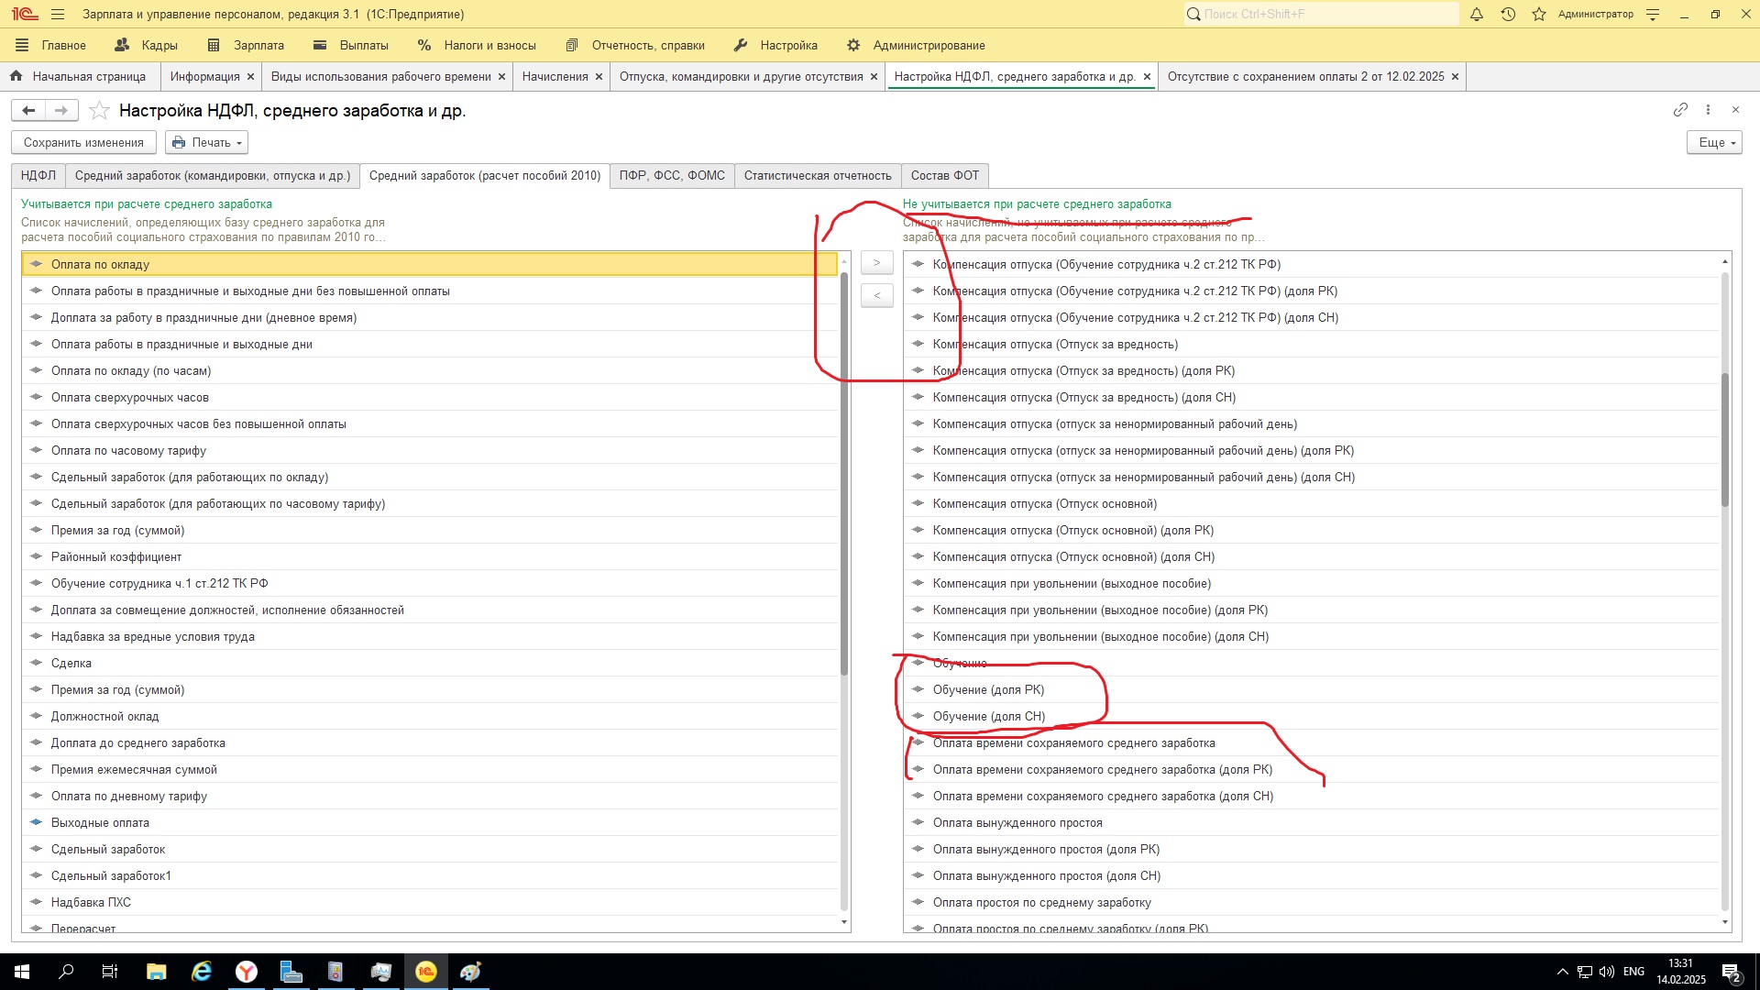Screen dimensions: 1760x990
Task: Switch to Состав ФОТ tab
Action: [x=944, y=175]
